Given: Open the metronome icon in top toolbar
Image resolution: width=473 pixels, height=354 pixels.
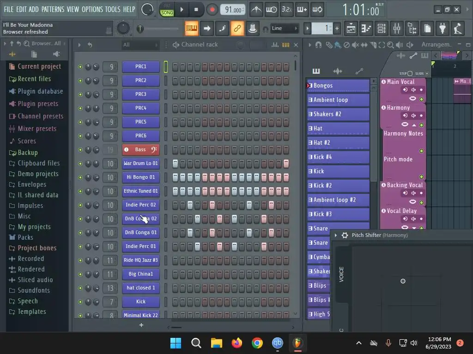Looking at the screenshot, I should (256, 10).
